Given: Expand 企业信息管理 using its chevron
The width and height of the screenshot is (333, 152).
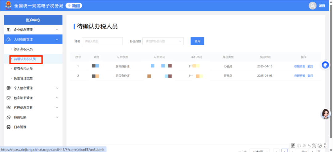Looking at the screenshot, I should [57, 30].
